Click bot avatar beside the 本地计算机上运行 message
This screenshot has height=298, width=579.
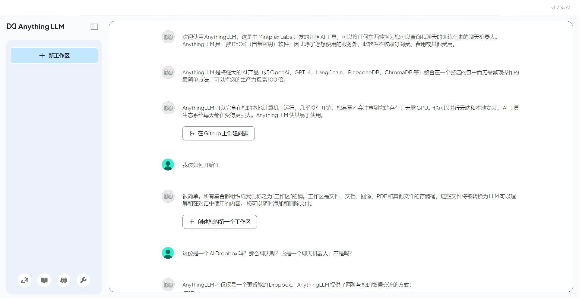point(168,108)
